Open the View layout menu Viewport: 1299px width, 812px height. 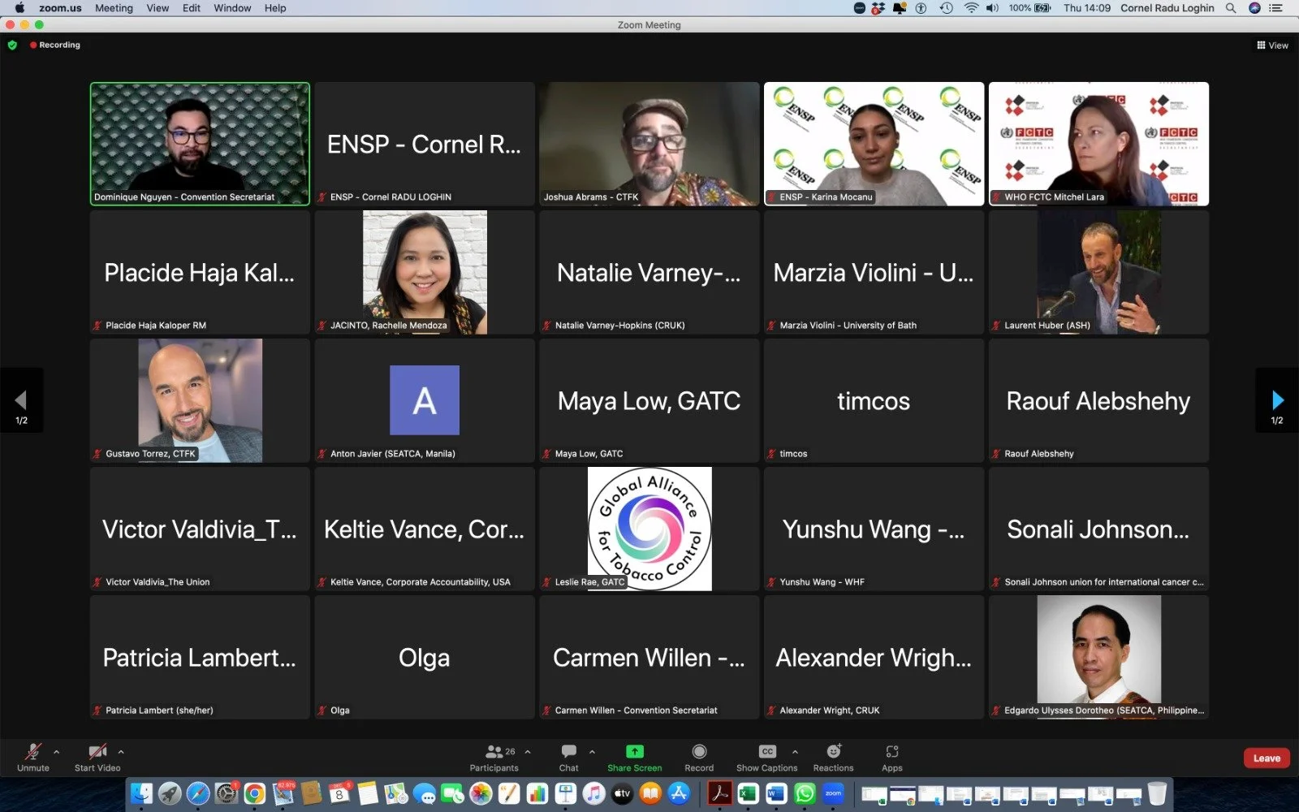click(x=1272, y=45)
